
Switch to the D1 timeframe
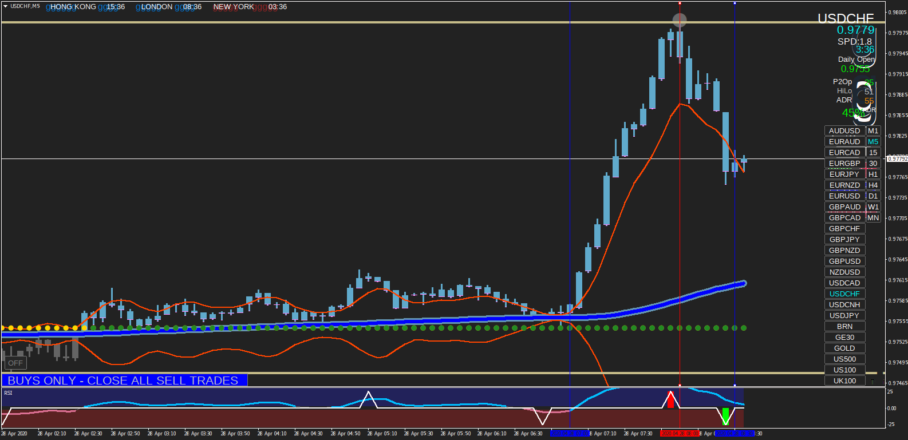[x=873, y=196]
